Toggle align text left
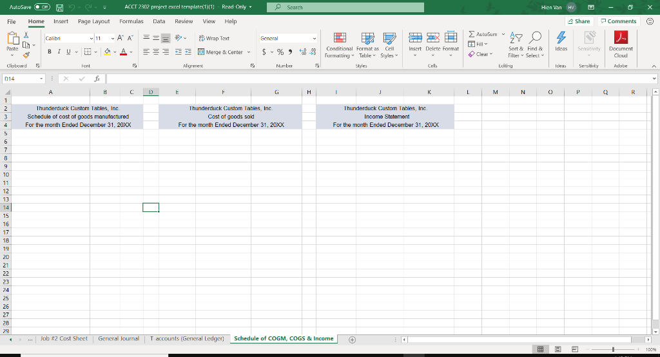The height and width of the screenshot is (357, 660). [x=146, y=52]
